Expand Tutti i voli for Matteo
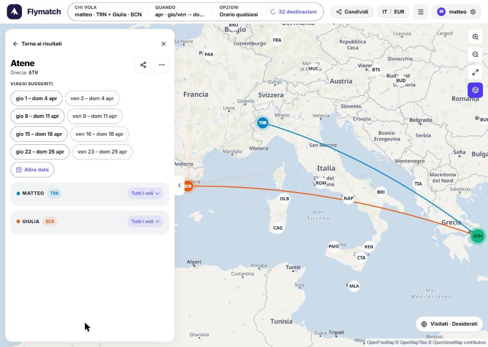This screenshot has height=347, width=488. tap(146, 193)
